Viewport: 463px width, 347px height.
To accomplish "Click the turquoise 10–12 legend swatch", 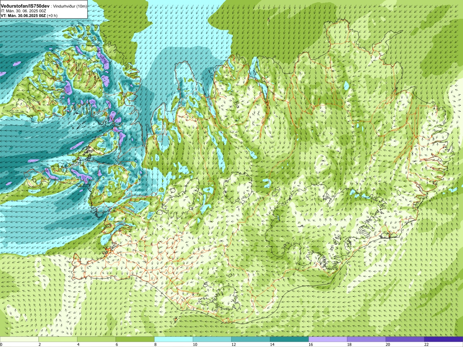I will (x=212, y=339).
